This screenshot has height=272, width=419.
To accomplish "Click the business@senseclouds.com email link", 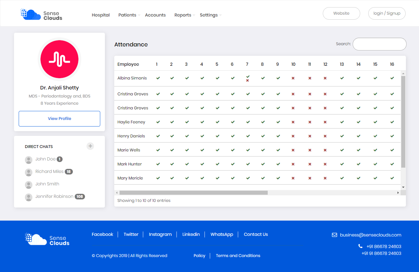I will tap(370, 235).
